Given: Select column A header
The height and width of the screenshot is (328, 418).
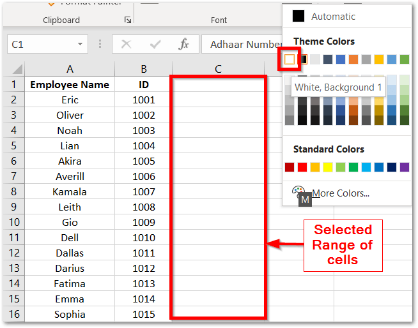Looking at the screenshot, I should [x=70, y=69].
